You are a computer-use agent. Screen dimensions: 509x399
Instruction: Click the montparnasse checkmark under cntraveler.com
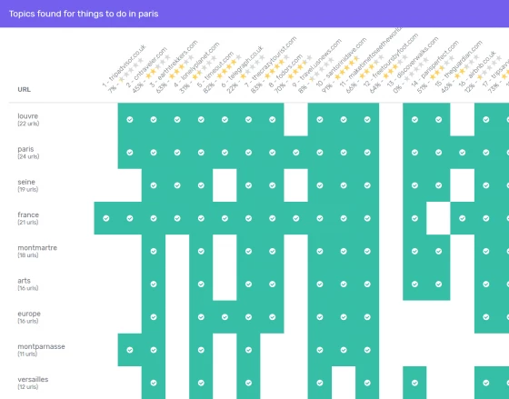pos(130,350)
